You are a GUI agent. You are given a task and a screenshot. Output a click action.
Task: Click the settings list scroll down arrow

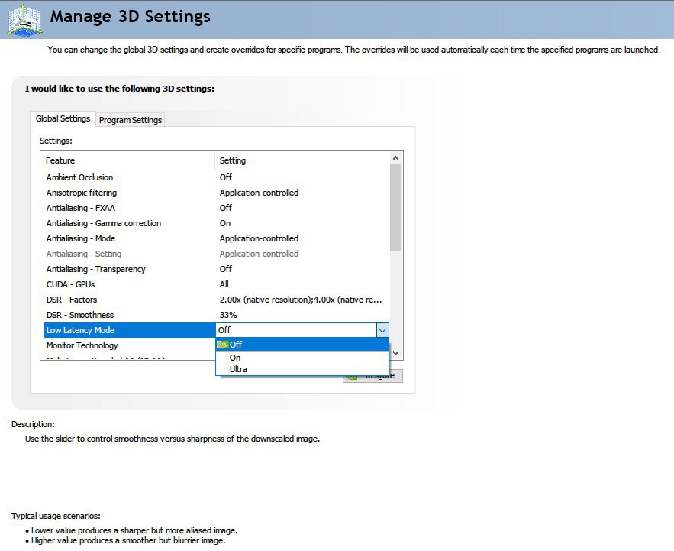click(x=396, y=353)
